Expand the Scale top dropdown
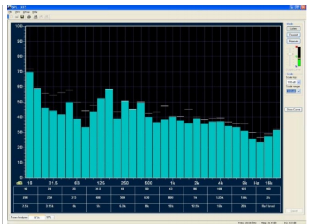 (x=299, y=82)
